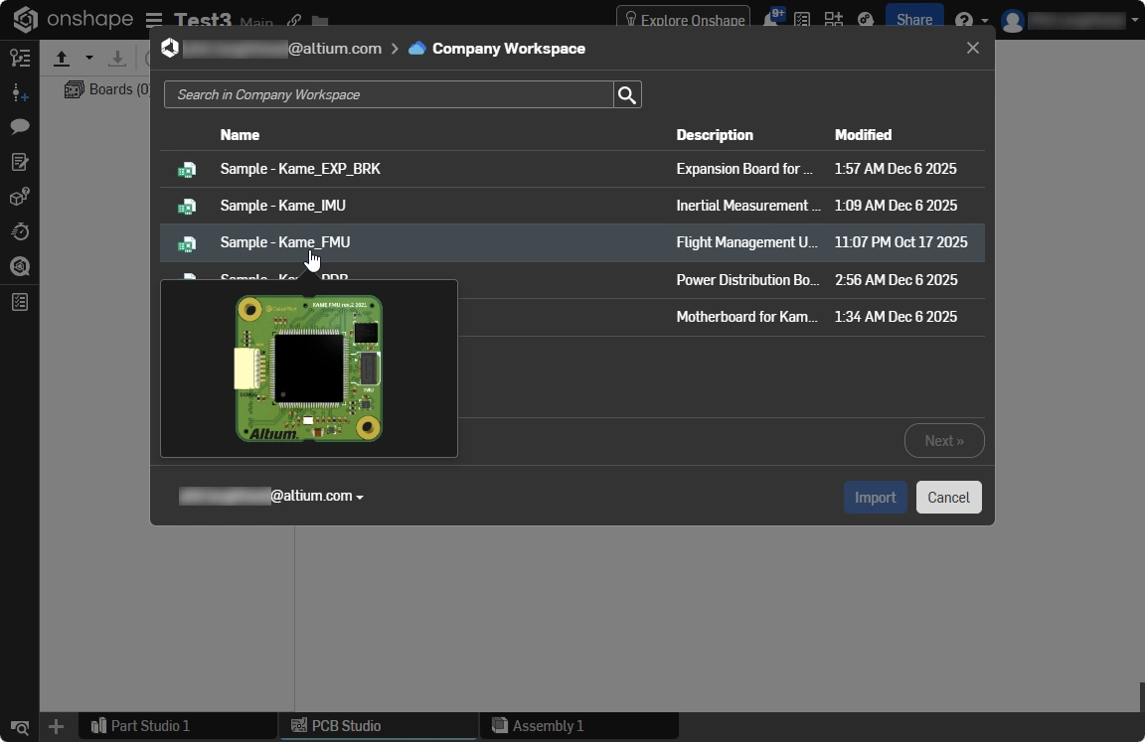This screenshot has height=742, width=1145.
Task: Click the Name column header
Action: [x=240, y=135]
